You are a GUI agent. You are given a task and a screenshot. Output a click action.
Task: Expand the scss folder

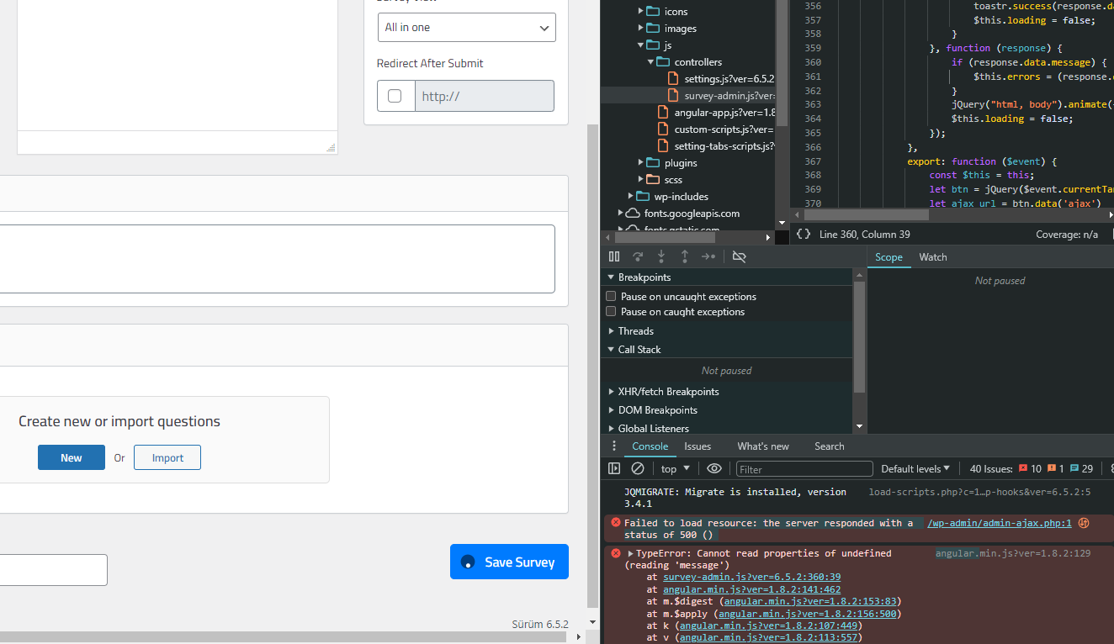[641, 180]
